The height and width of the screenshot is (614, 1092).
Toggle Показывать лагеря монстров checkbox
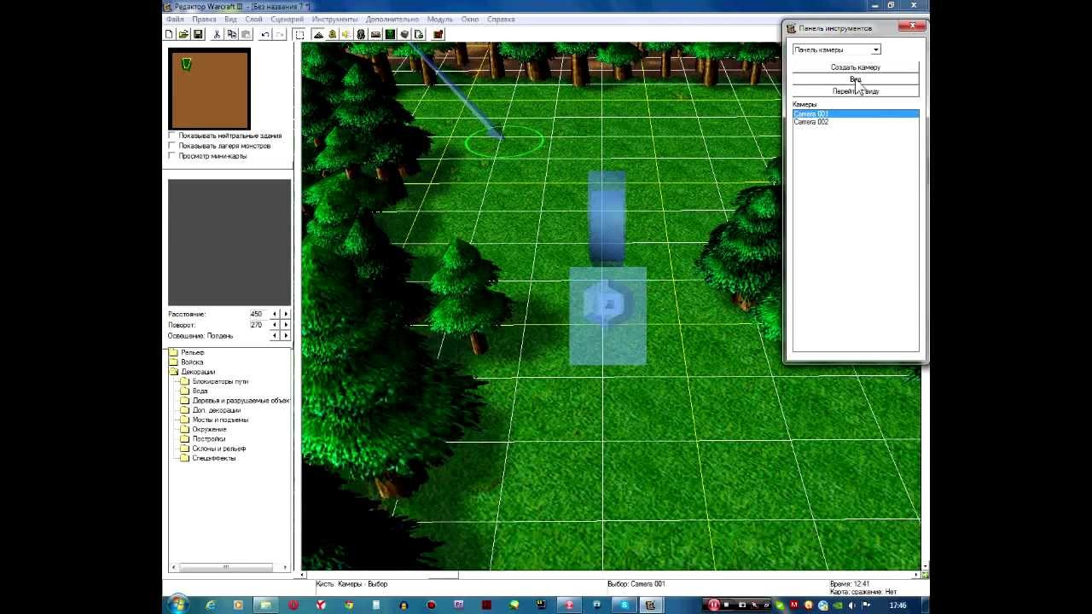click(x=171, y=146)
